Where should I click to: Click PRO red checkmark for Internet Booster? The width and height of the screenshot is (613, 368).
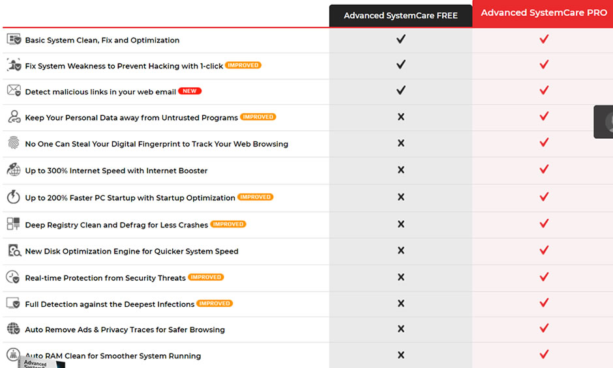[x=544, y=169]
